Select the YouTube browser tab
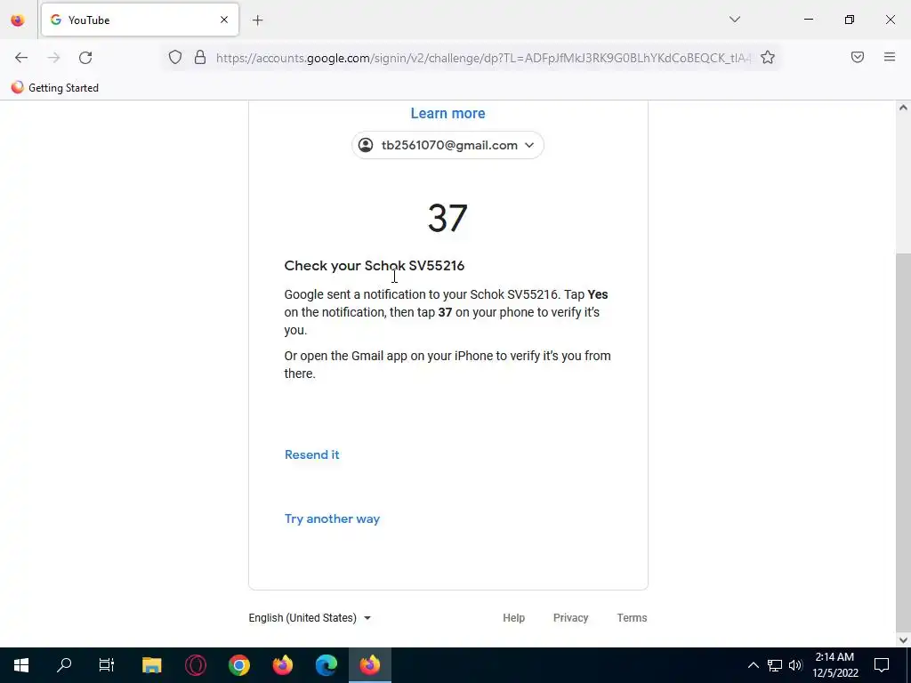The height and width of the screenshot is (683, 911). tap(140, 20)
